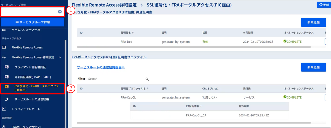
Task: Click the traffic report chart icon
Action: tap(4, 109)
